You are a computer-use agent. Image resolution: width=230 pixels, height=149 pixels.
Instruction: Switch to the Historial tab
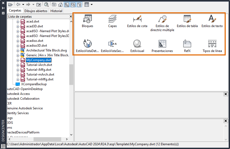click(x=56, y=11)
